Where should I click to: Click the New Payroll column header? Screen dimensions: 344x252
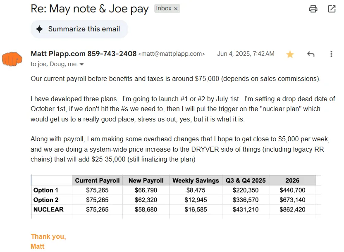tap(146, 180)
